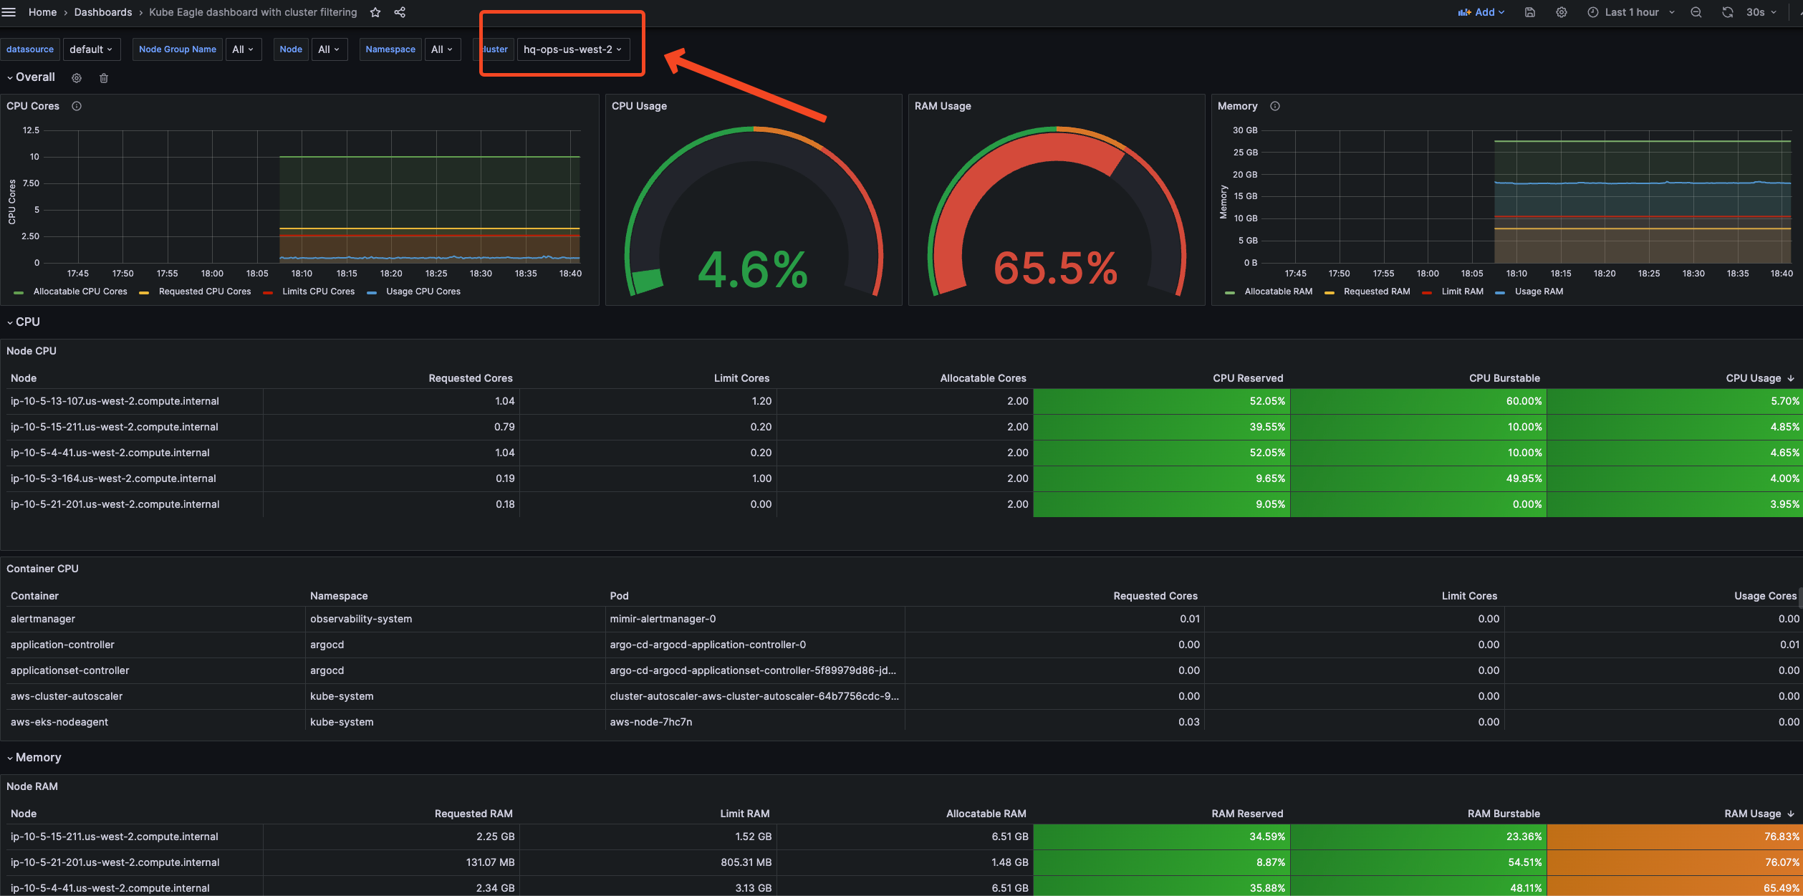Toggle Limits CPU Cores legend series

tap(318, 292)
